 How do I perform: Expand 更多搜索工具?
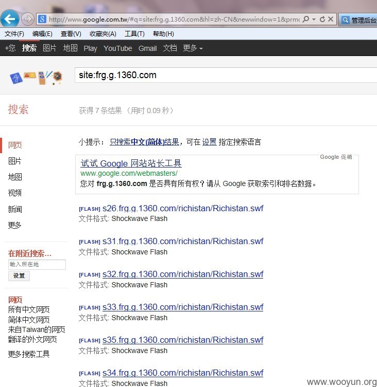(29, 354)
